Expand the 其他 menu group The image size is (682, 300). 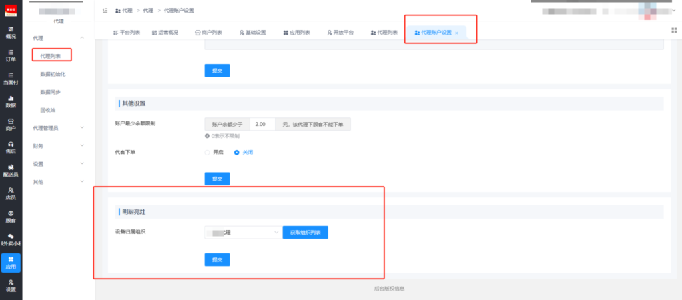coord(59,182)
